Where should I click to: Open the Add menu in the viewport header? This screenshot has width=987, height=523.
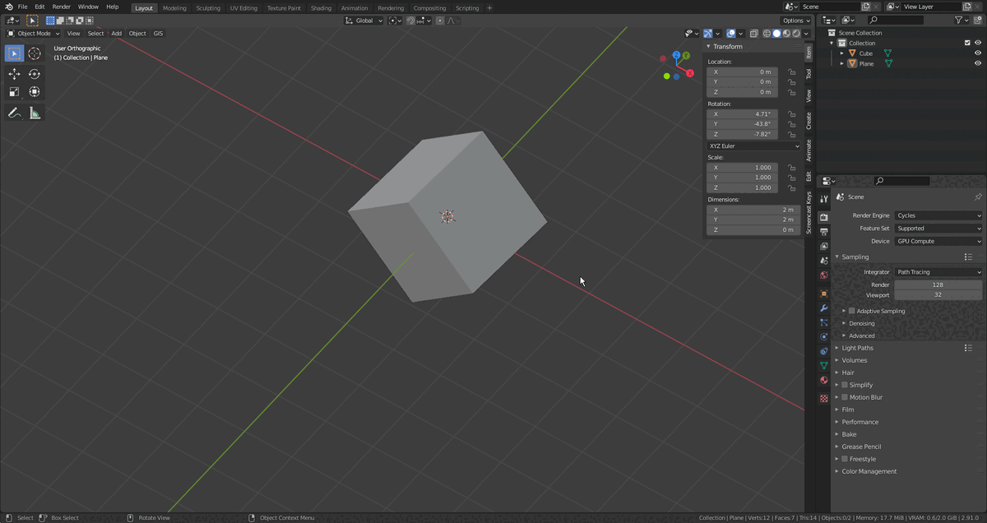(117, 34)
